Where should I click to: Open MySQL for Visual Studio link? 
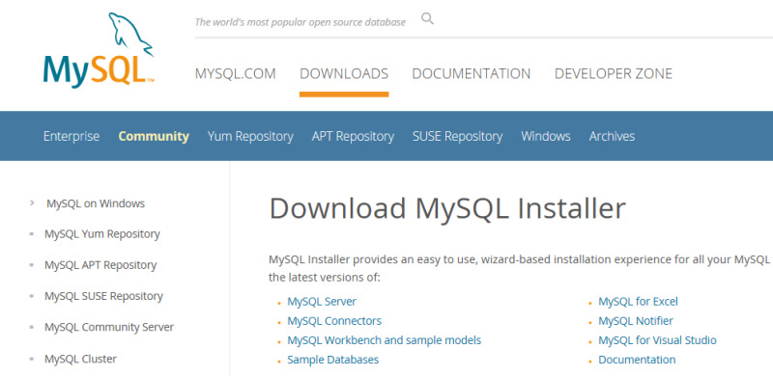tap(657, 340)
